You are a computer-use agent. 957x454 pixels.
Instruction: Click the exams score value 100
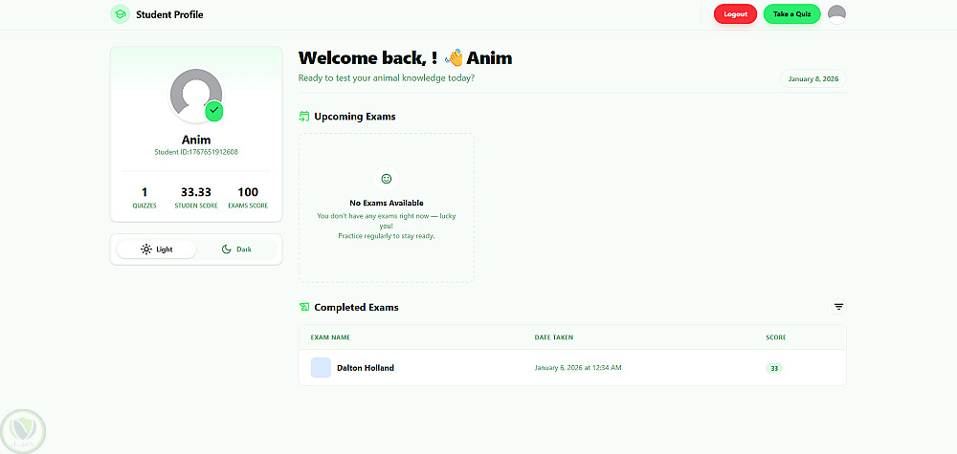(x=248, y=192)
